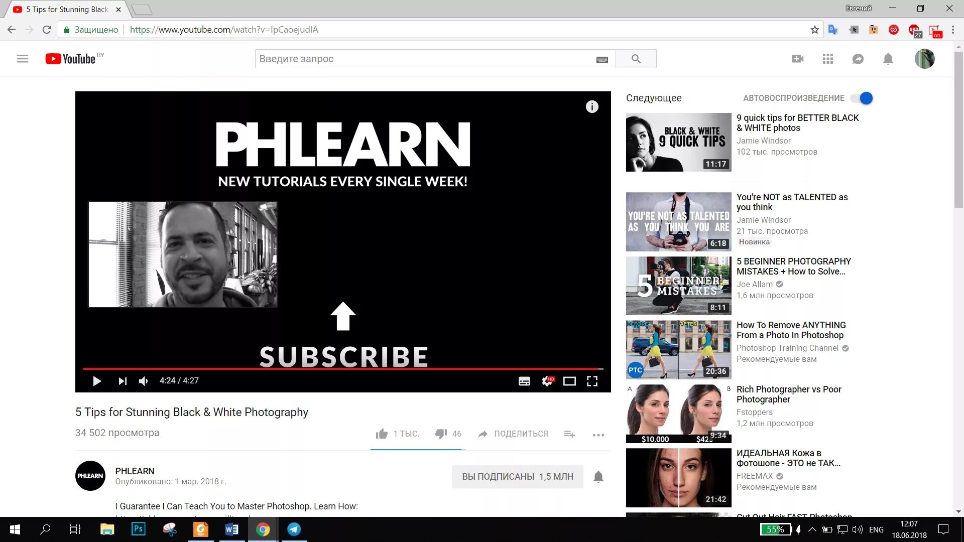
Task: Open Rich Photographer vs Poor Photographer title
Action: click(789, 394)
